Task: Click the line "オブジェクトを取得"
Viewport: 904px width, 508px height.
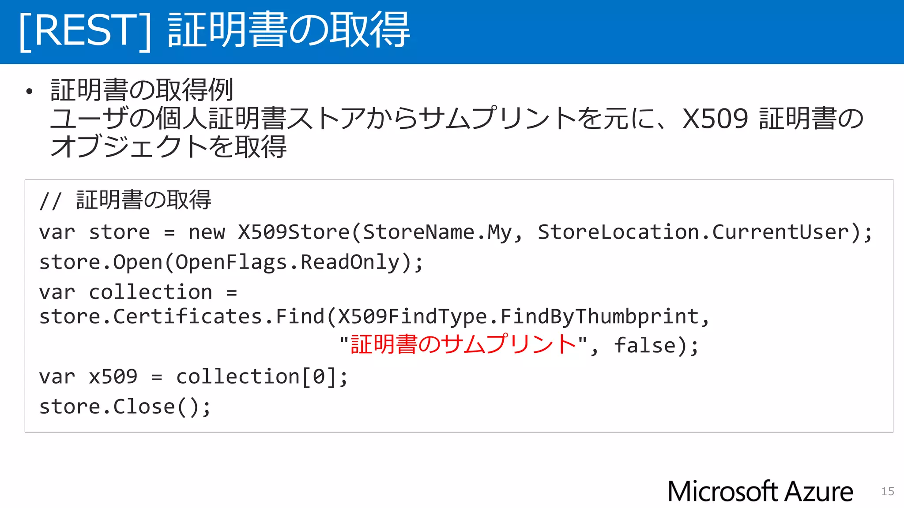Action: 169,146
